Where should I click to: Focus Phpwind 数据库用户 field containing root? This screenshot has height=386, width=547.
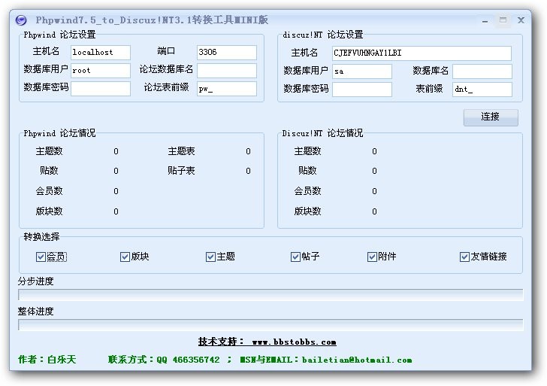coord(101,70)
